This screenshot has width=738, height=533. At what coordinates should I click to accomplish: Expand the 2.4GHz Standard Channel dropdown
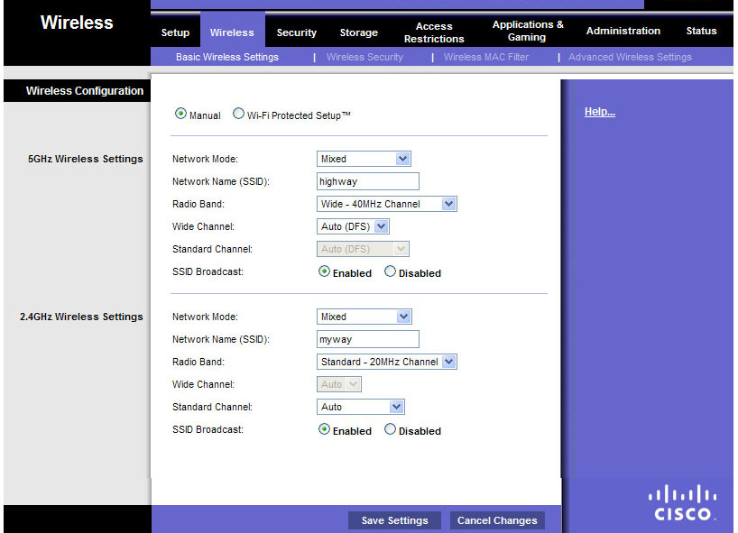[x=361, y=407]
